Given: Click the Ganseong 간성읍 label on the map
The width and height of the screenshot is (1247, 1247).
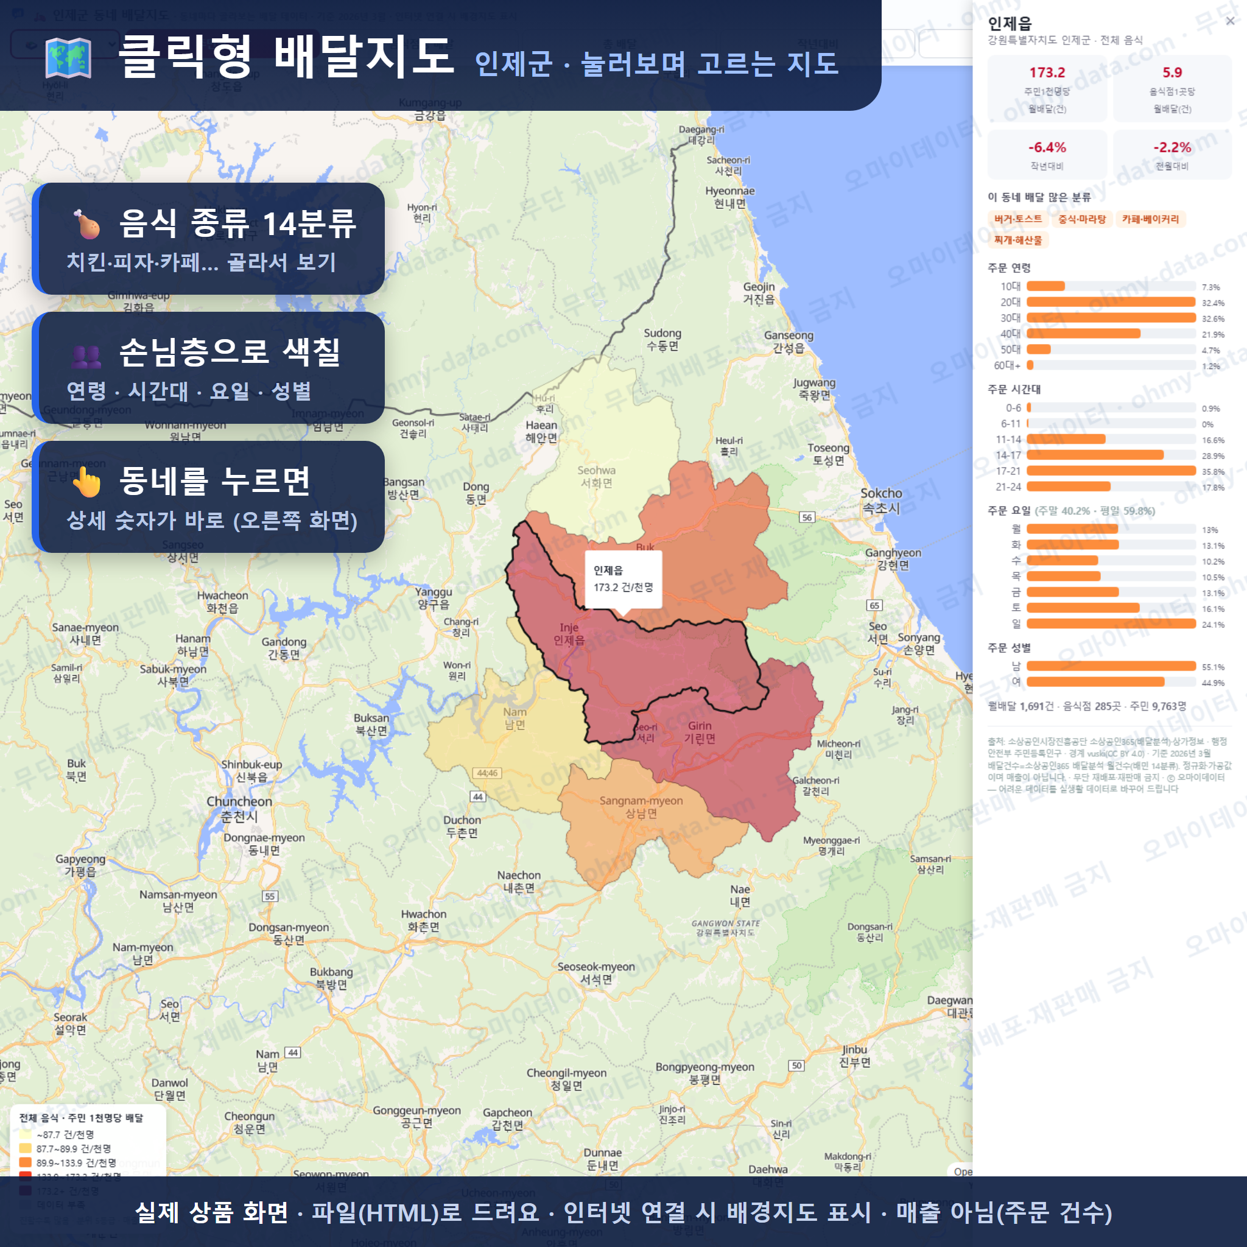Looking at the screenshot, I should click(789, 342).
